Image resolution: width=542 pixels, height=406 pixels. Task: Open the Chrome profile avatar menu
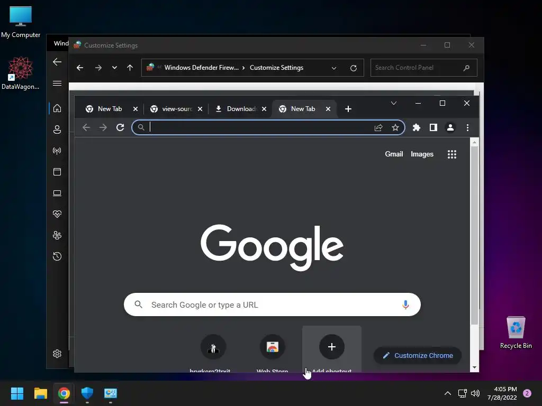click(450, 127)
